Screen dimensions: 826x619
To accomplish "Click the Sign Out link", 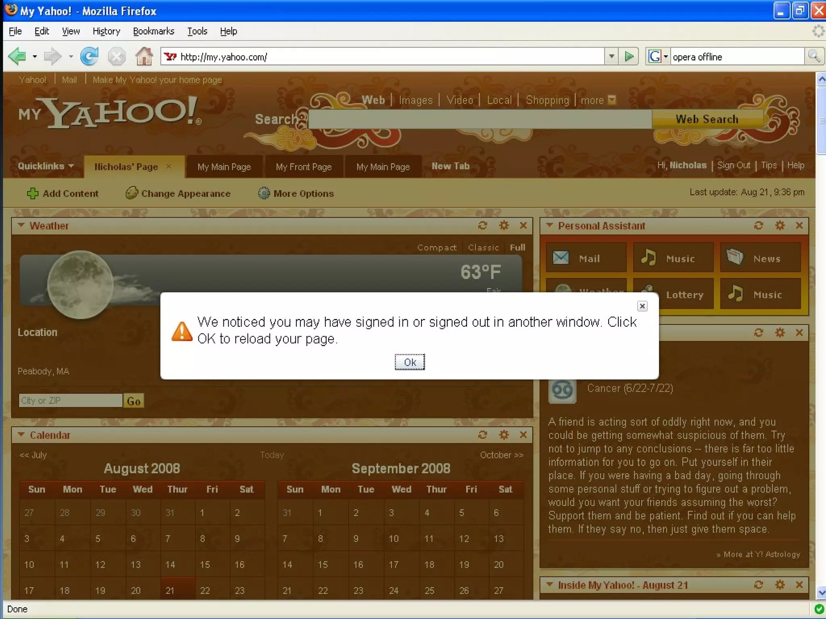I will [734, 165].
